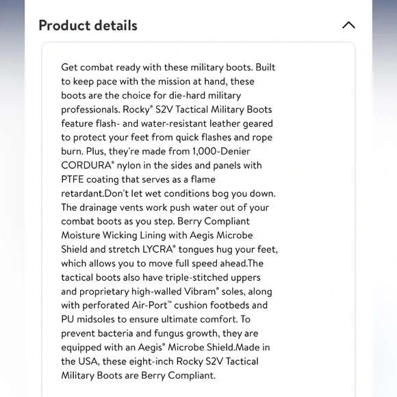The height and width of the screenshot is (397, 397).
Task: Click 'prevent bacteria and fungus growth' line
Action: click(140, 333)
